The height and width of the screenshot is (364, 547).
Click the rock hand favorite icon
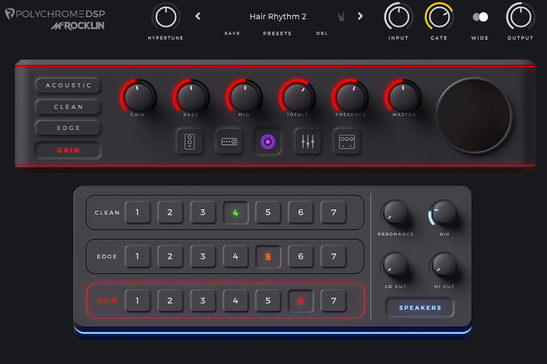(x=341, y=17)
